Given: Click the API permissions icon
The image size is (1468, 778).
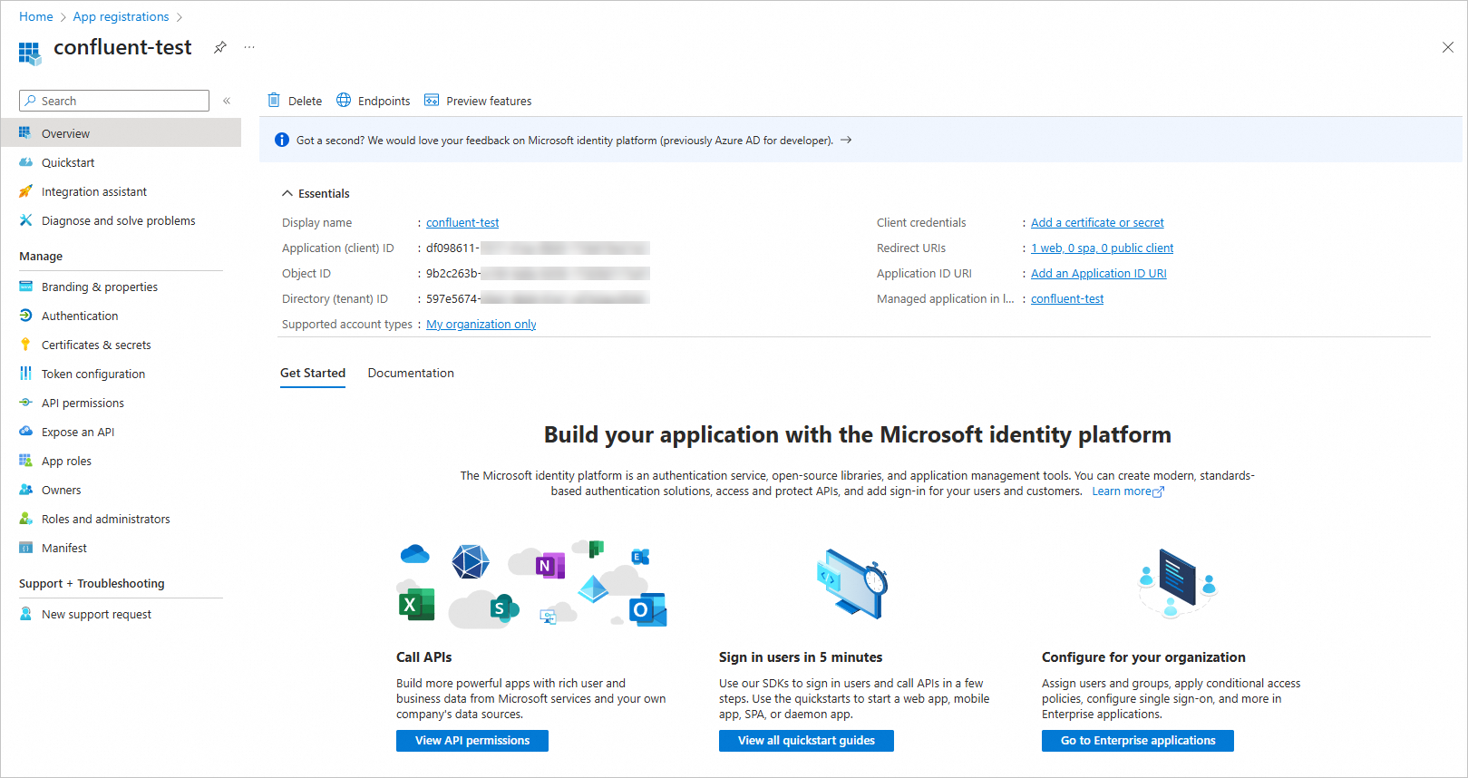Looking at the screenshot, I should point(25,403).
